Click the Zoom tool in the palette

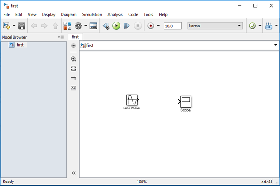[x=74, y=59]
